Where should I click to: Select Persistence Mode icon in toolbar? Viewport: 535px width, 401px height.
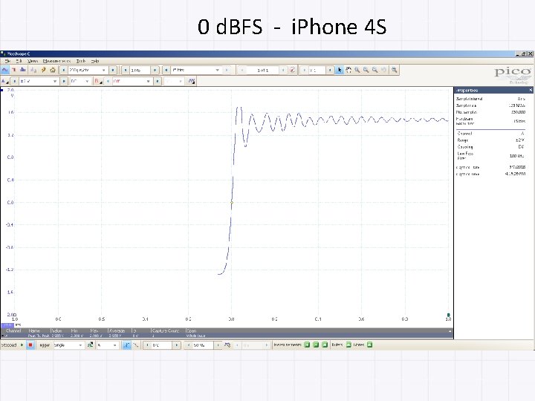(x=14, y=70)
